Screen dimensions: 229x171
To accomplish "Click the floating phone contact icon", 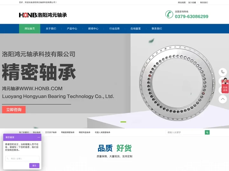I will [223, 72].
